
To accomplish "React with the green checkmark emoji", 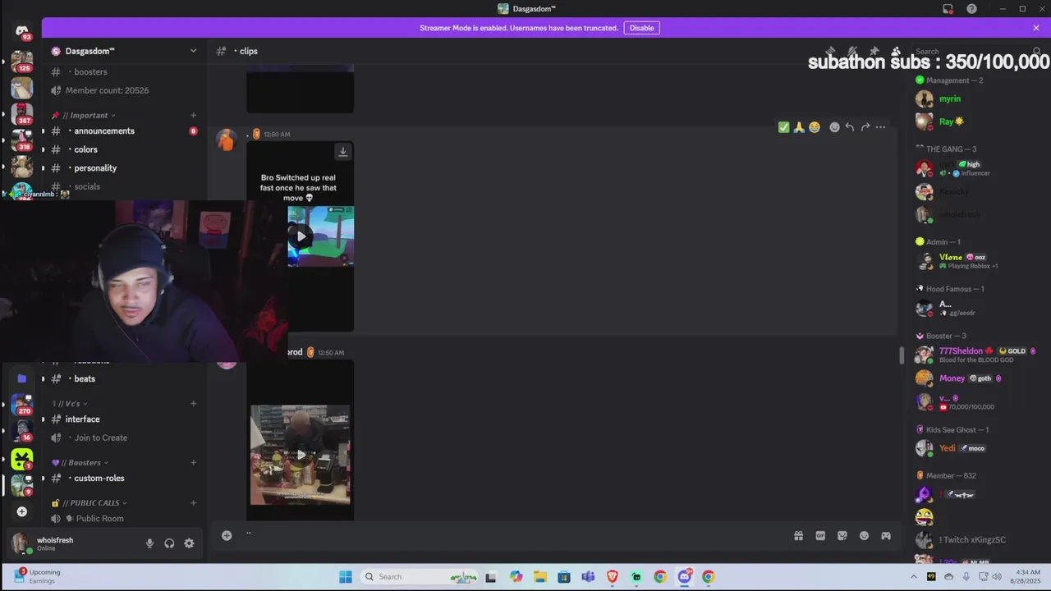I will (783, 127).
